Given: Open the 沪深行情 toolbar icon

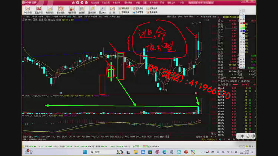Looking at the screenshot, I should coord(27,10).
